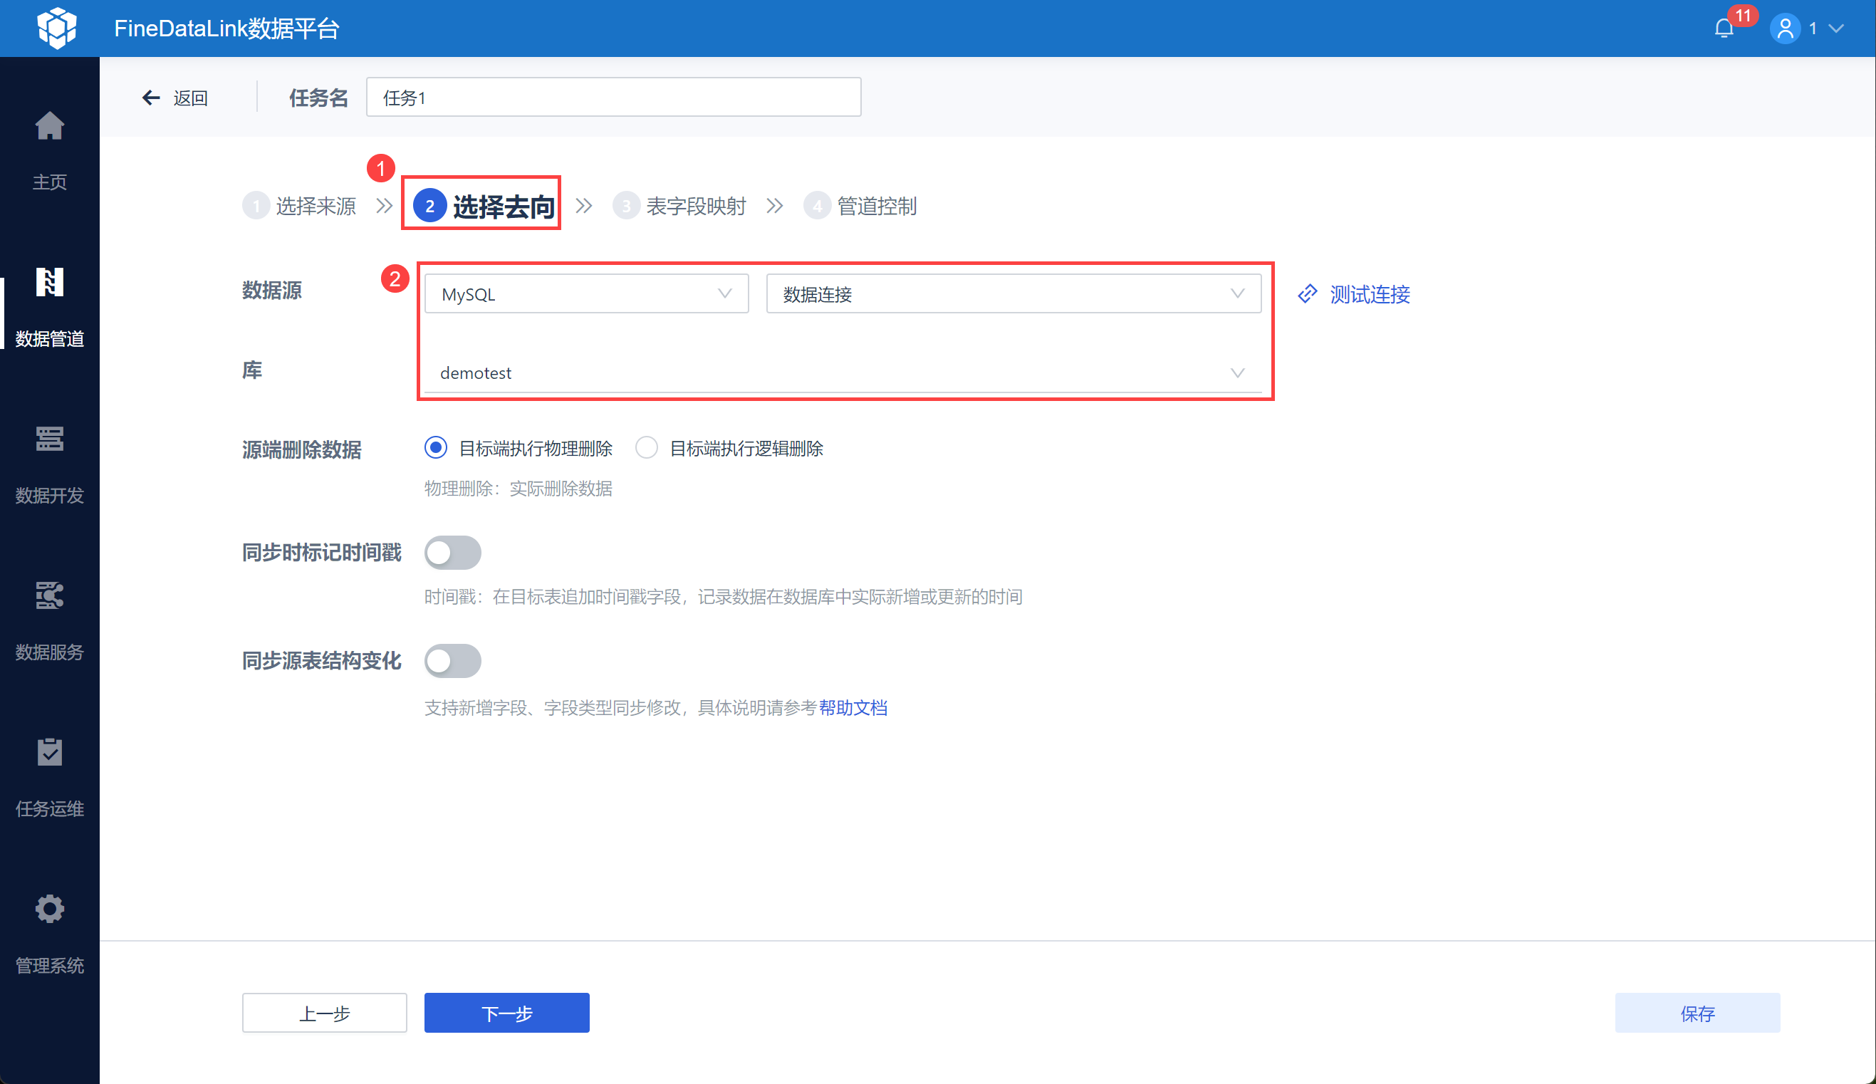Click the user avatar icon
Image resolution: width=1876 pixels, height=1084 pixels.
[1784, 28]
